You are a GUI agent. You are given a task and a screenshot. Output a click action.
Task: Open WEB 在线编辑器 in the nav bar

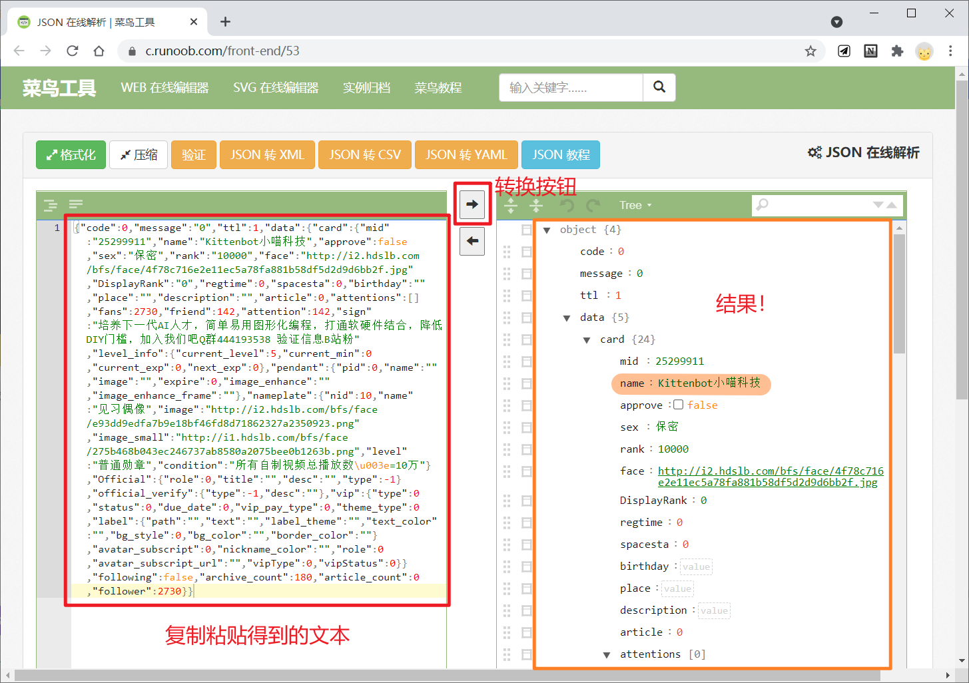[164, 88]
